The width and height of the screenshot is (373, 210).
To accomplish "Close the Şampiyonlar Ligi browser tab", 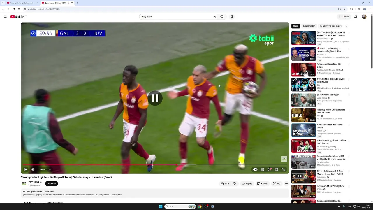I will pos(72,3).
